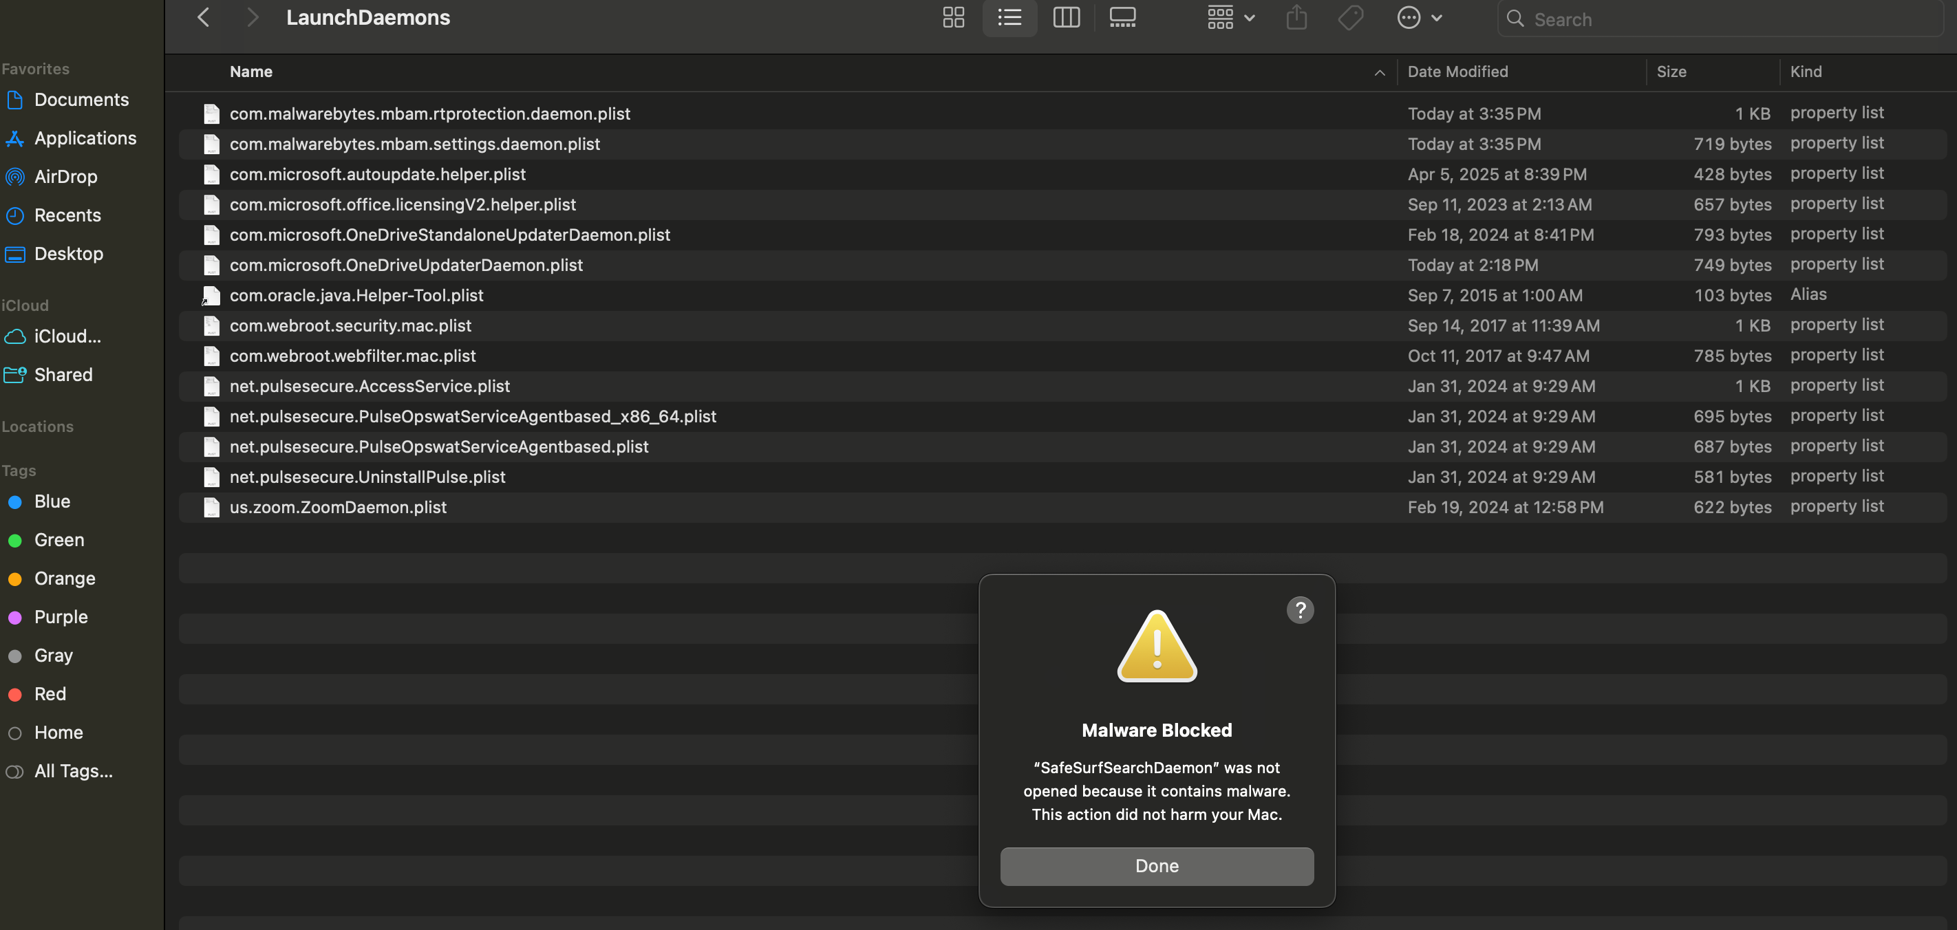Viewport: 1957px width, 930px height.
Task: Open Applications from sidebar favorites
Action: [x=85, y=138]
